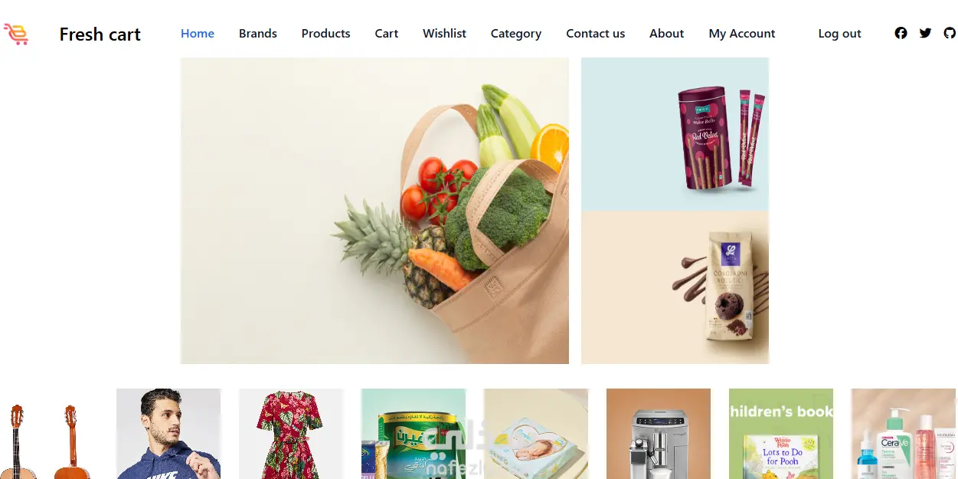Click the Fresh cart brand title
Screen dimensions: 958x479
(x=100, y=34)
